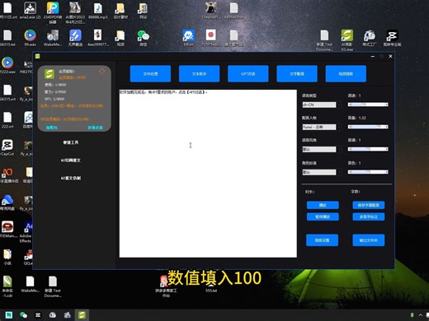Open the CapCut desktop shortcut

coord(7,147)
